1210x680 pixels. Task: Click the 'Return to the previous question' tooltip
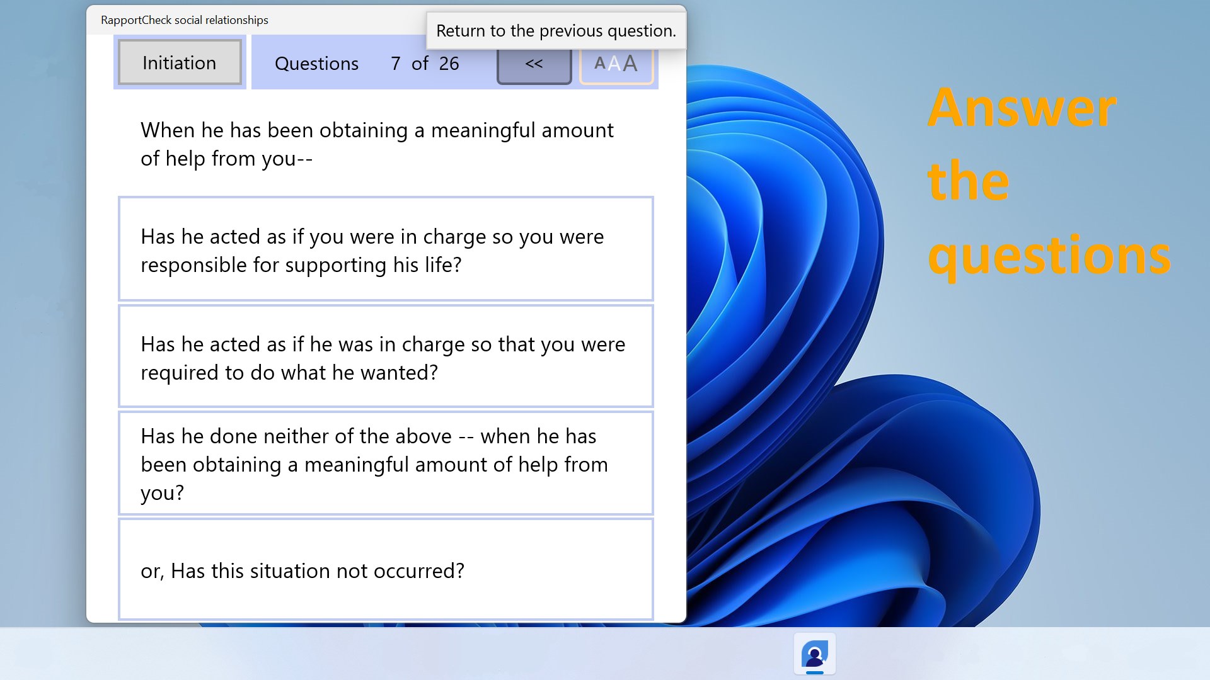[x=556, y=31]
